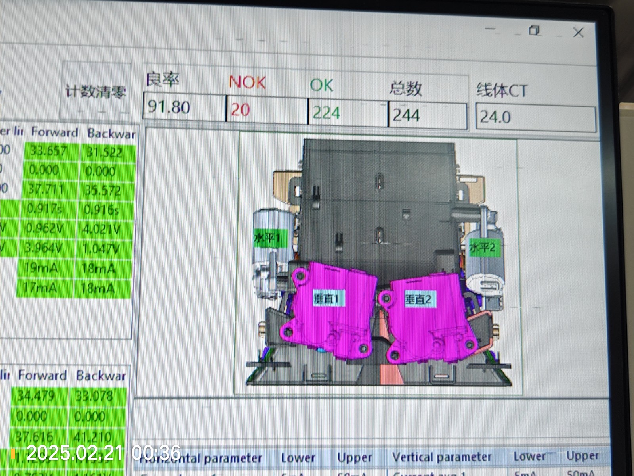This screenshot has height=476, width=634.
Task: Select the green cell showing 33.657
Action: tap(48, 151)
